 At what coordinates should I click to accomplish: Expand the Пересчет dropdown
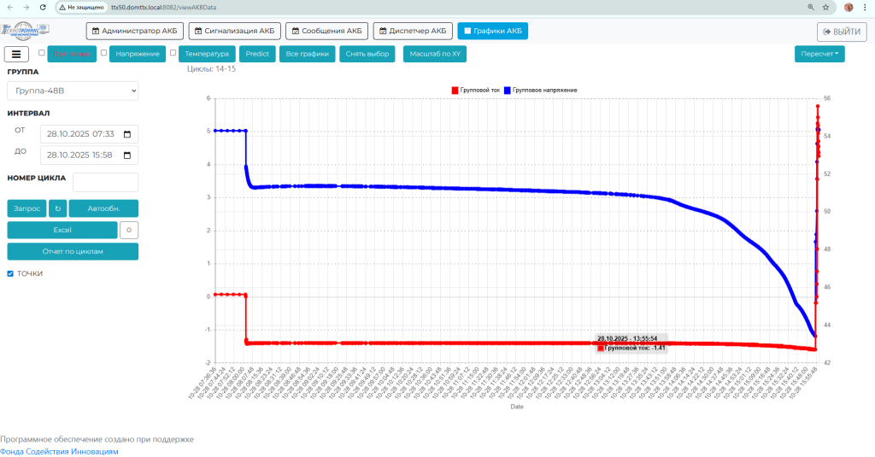pos(819,54)
